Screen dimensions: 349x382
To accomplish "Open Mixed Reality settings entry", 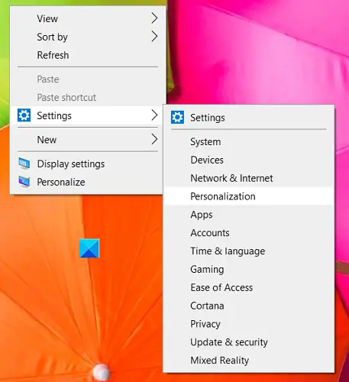I will coord(248,361).
